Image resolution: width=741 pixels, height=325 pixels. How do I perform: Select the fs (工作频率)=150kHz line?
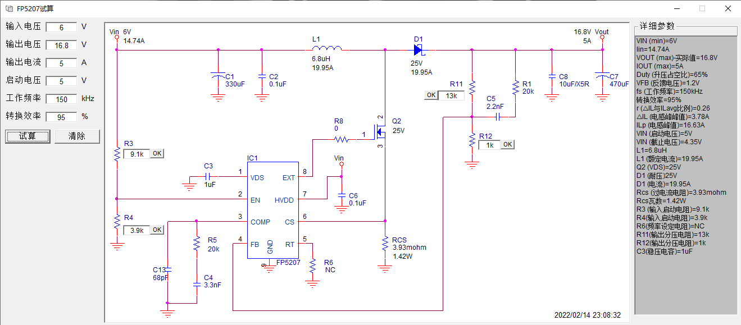669,91
